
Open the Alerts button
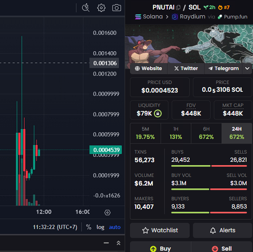coord(222,230)
